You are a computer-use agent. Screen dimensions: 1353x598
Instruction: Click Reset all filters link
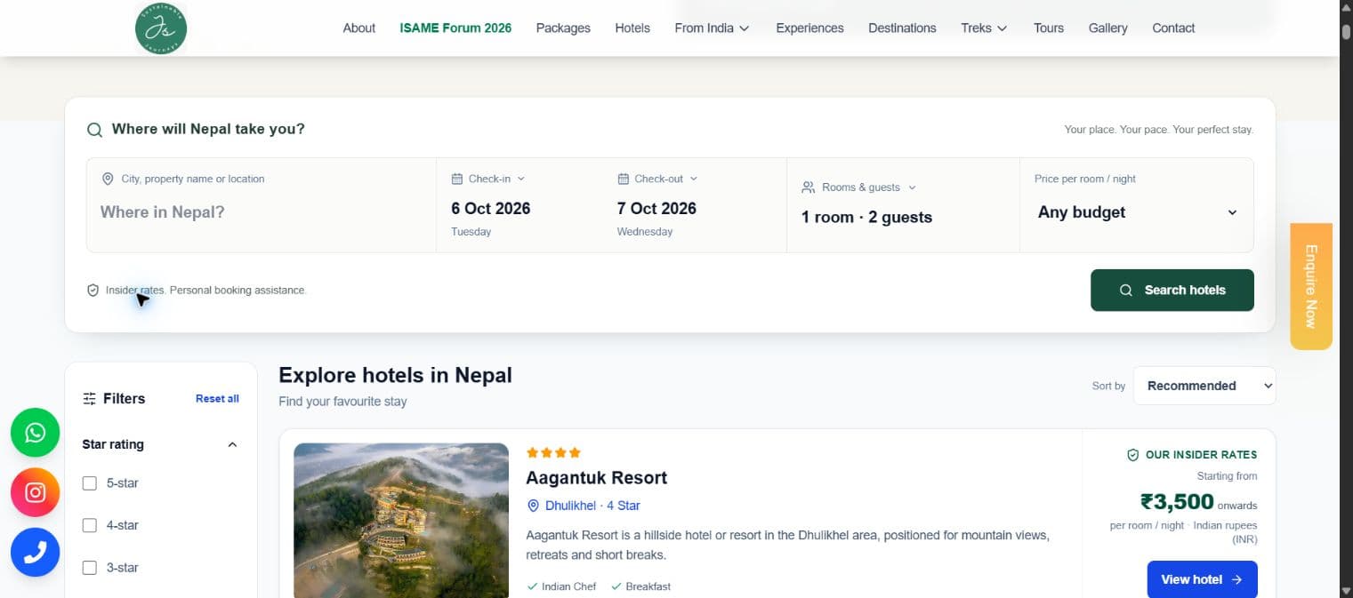(x=217, y=399)
